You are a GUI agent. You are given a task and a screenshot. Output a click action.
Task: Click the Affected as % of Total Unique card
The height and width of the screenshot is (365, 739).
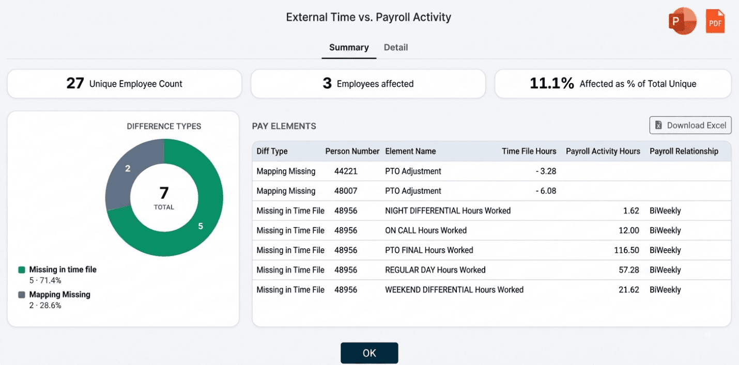(x=613, y=84)
